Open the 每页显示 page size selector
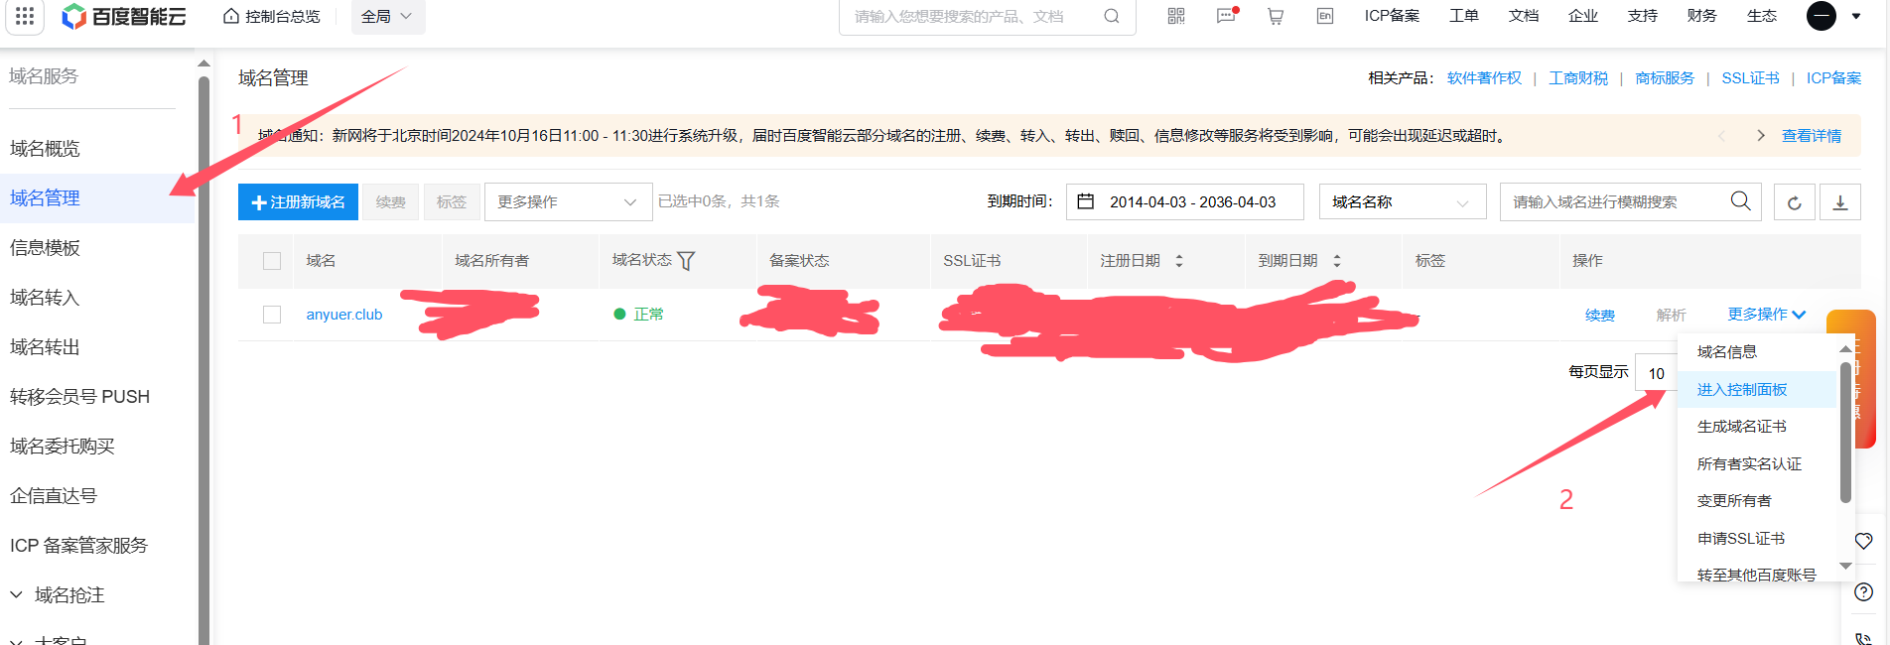Viewport: 1890px width, 645px height. 1656,373
